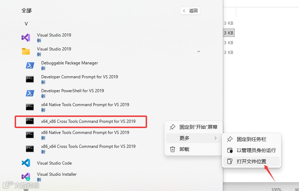Launch x86_x64 Cross Tools Command Prompt for VS 2019
Image resolution: width=299 pixels, height=191 pixels.
88,146
